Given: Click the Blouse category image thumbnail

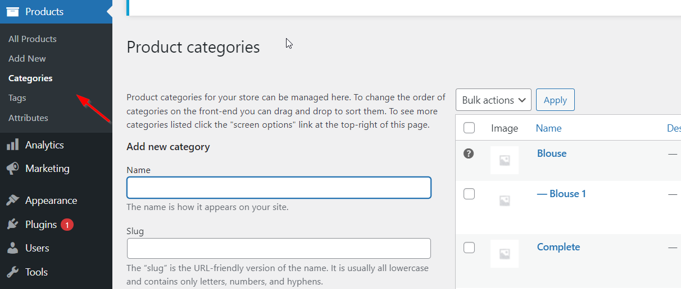Looking at the screenshot, I should point(505,160).
